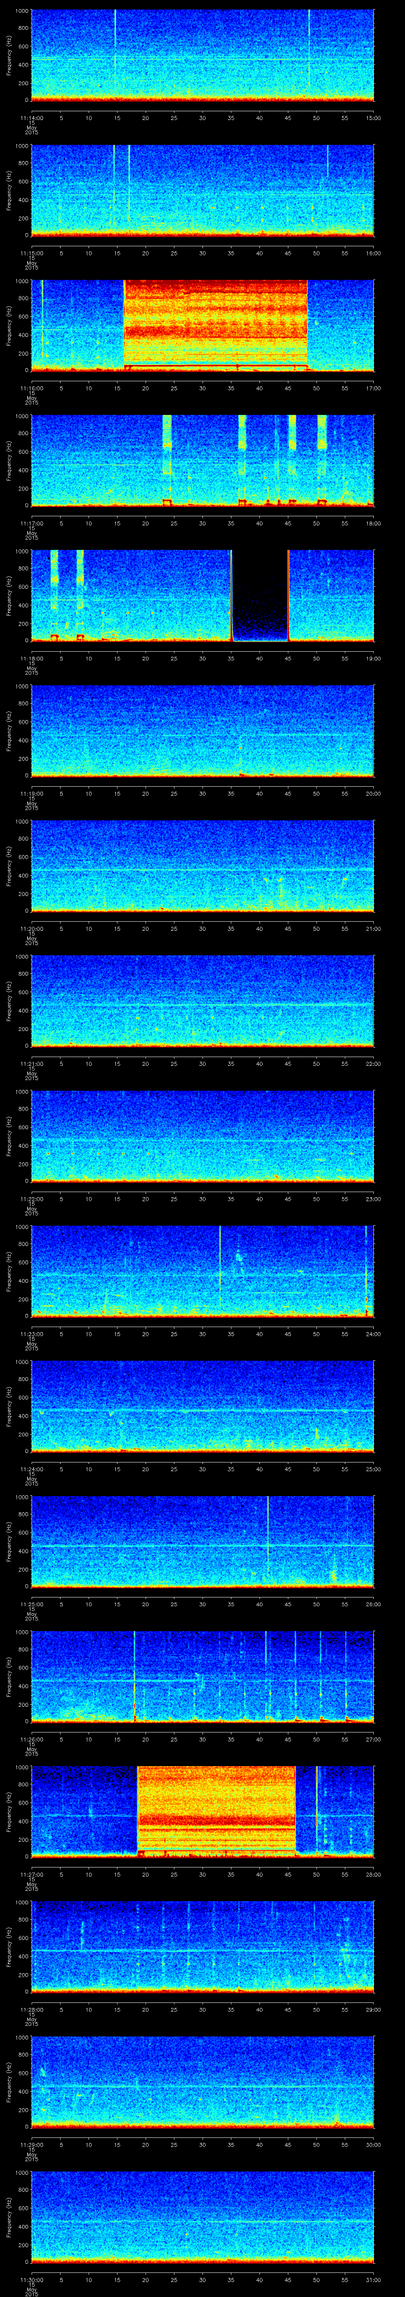This screenshot has height=2297, width=405.
Task: Click the '16:00' end time label
Action: point(373,253)
